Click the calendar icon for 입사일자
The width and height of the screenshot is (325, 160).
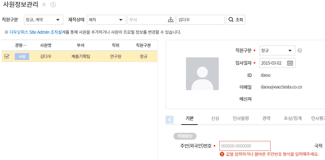(x=290, y=63)
